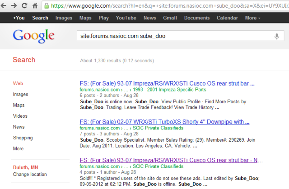Image resolution: width=289 pixels, height=189 pixels.
Task: Click the browser address bar URL
Action: (170, 6)
